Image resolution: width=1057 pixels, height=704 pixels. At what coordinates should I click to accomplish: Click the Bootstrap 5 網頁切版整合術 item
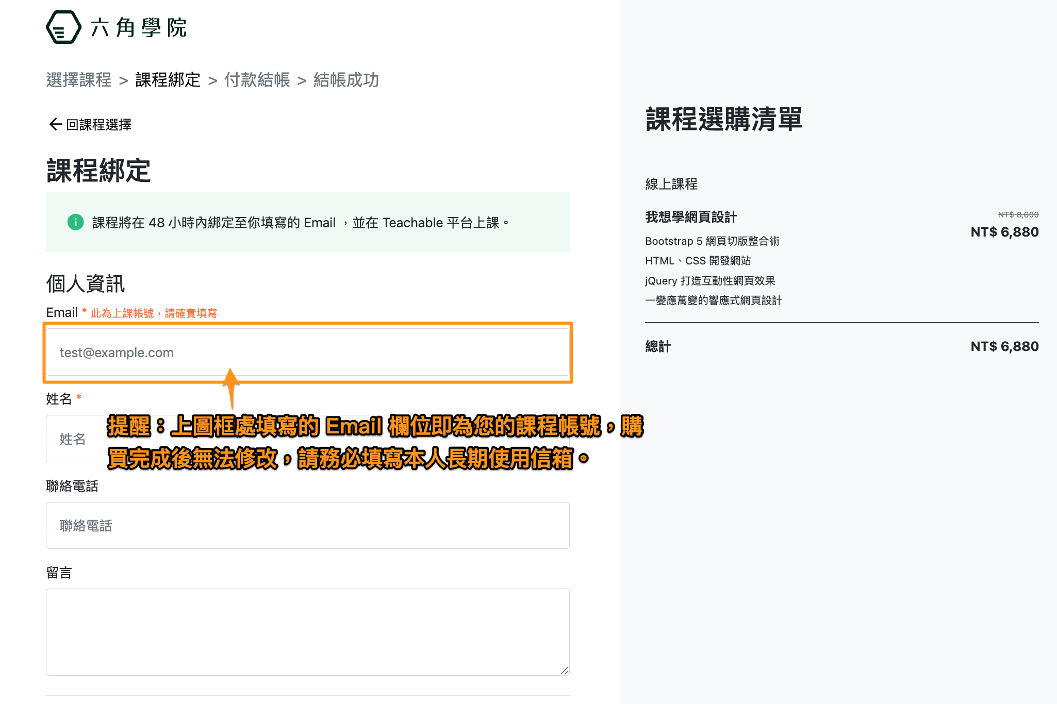coord(712,241)
